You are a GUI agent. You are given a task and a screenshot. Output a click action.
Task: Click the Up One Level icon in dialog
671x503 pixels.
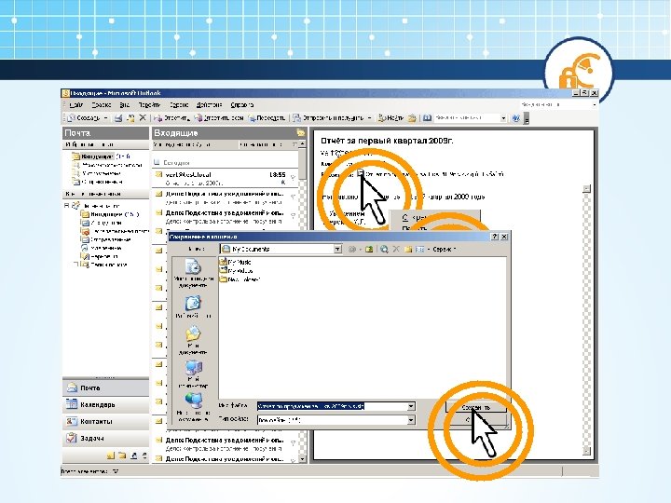(369, 249)
